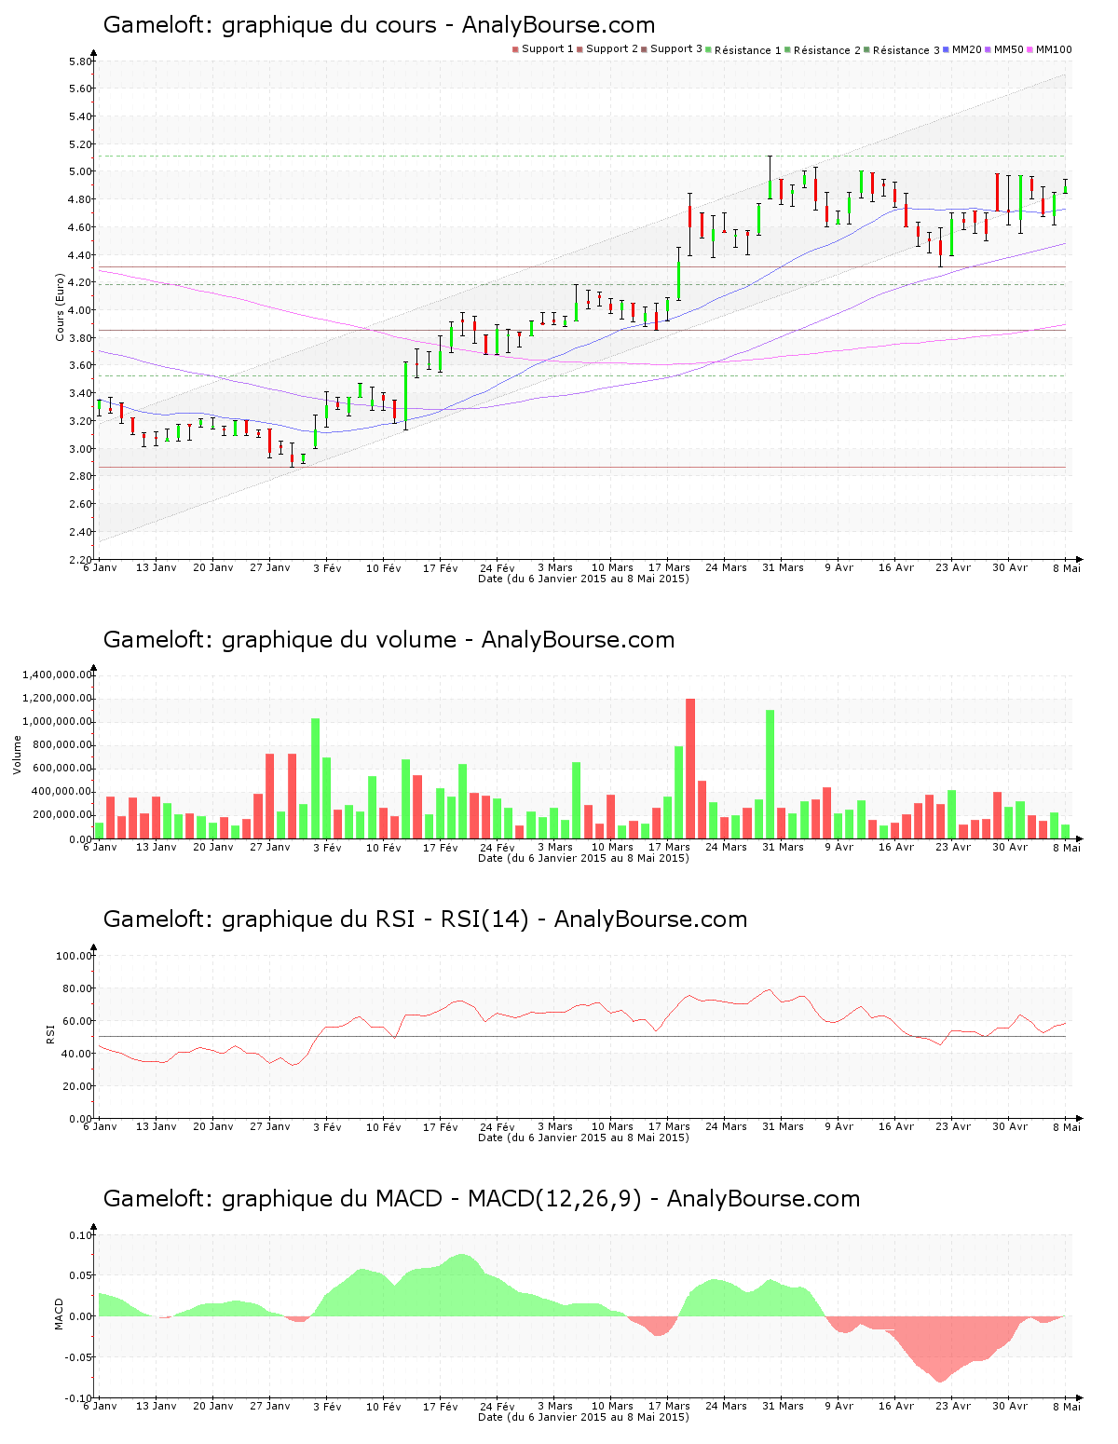The width and height of the screenshot is (1118, 1444).
Task: Click the 800,000.00 value on the volume axis
Action: [x=63, y=745]
